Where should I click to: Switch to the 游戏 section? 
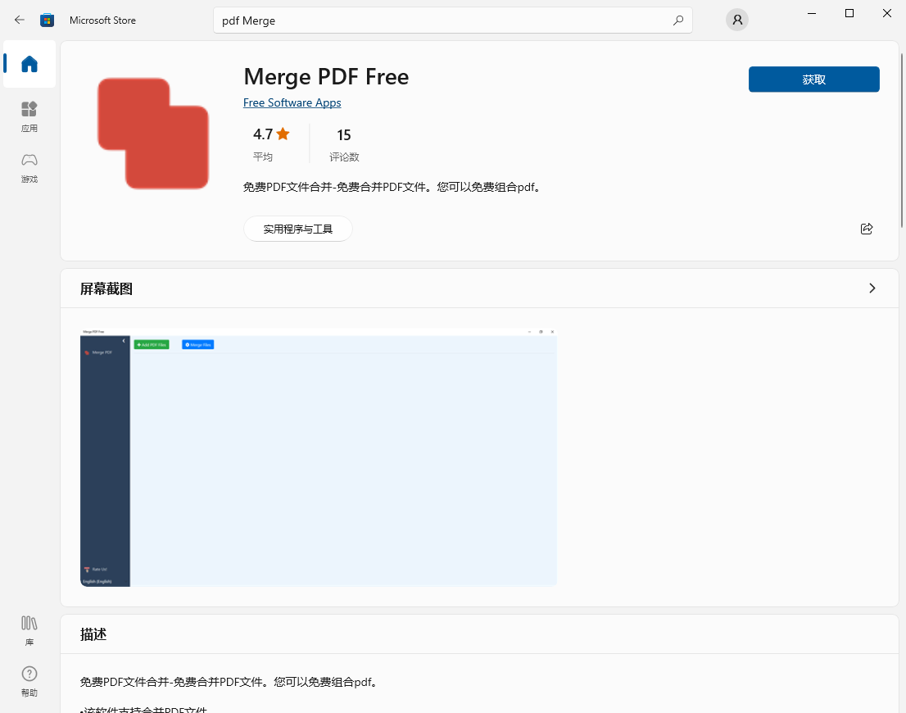[29, 166]
